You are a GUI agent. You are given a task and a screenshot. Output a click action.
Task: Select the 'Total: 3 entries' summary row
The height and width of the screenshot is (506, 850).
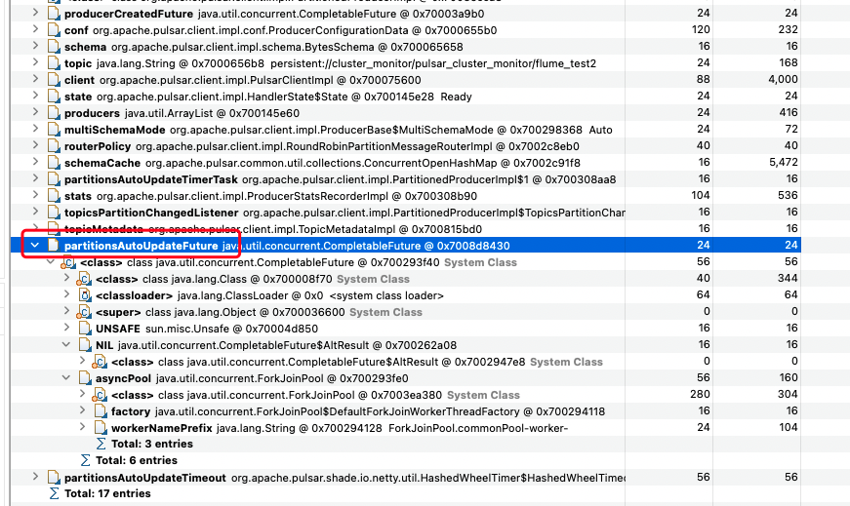pyautogui.click(x=152, y=444)
